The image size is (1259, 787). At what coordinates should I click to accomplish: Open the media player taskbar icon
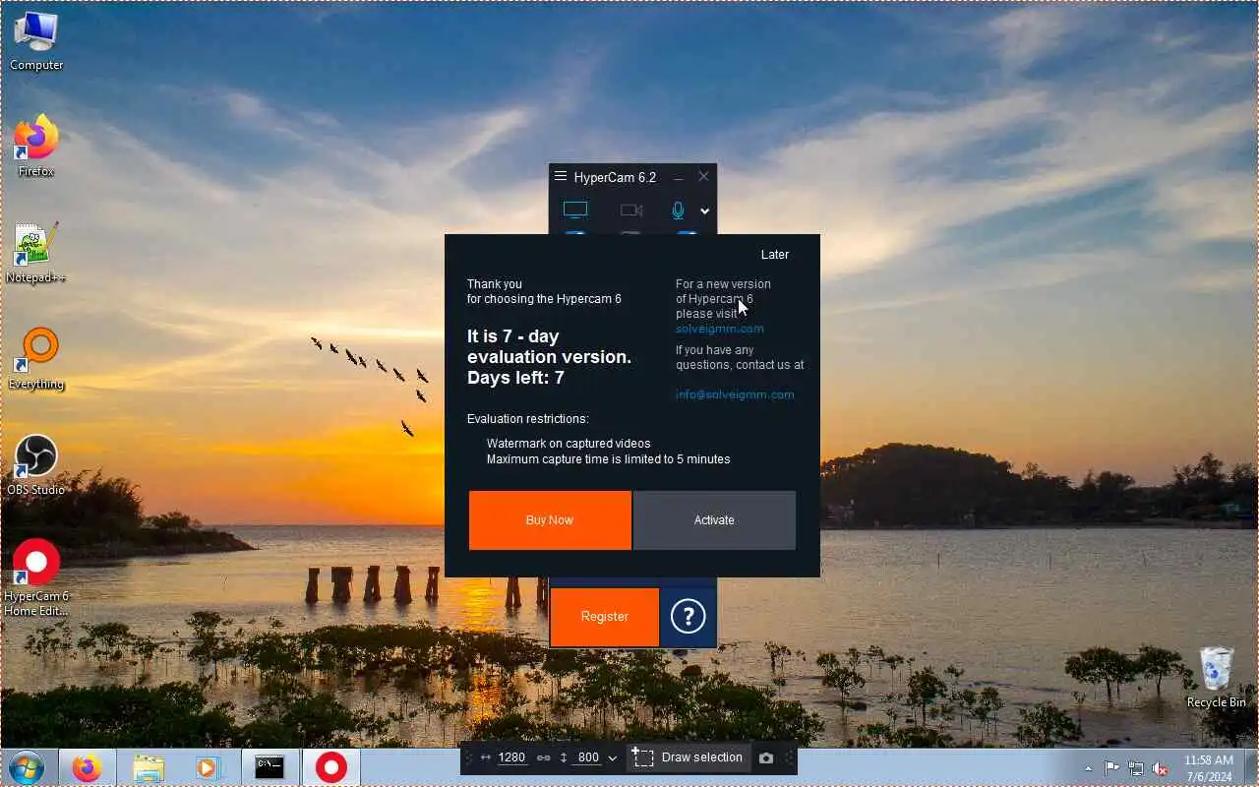pos(208,767)
